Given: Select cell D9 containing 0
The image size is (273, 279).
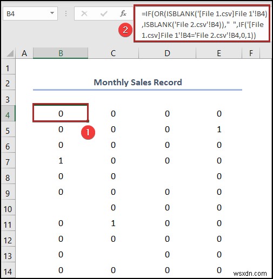Looking at the screenshot, I should click(167, 192).
